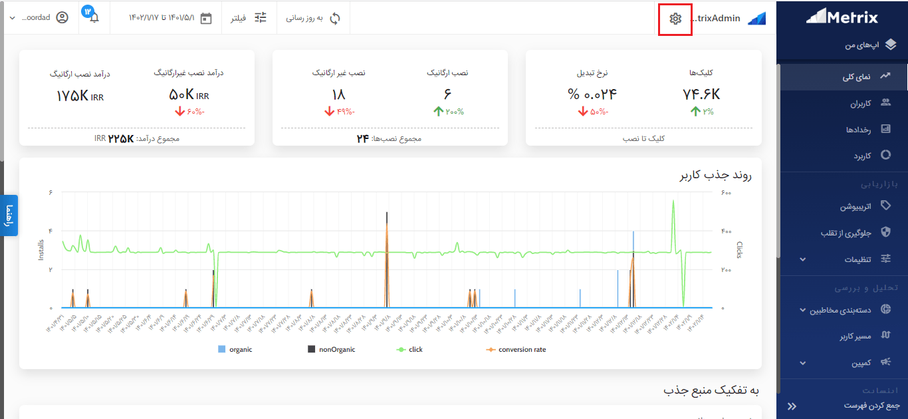908x419 pixels.
Task: Toggle nonOrganic series in chart legend
Action: point(331,349)
